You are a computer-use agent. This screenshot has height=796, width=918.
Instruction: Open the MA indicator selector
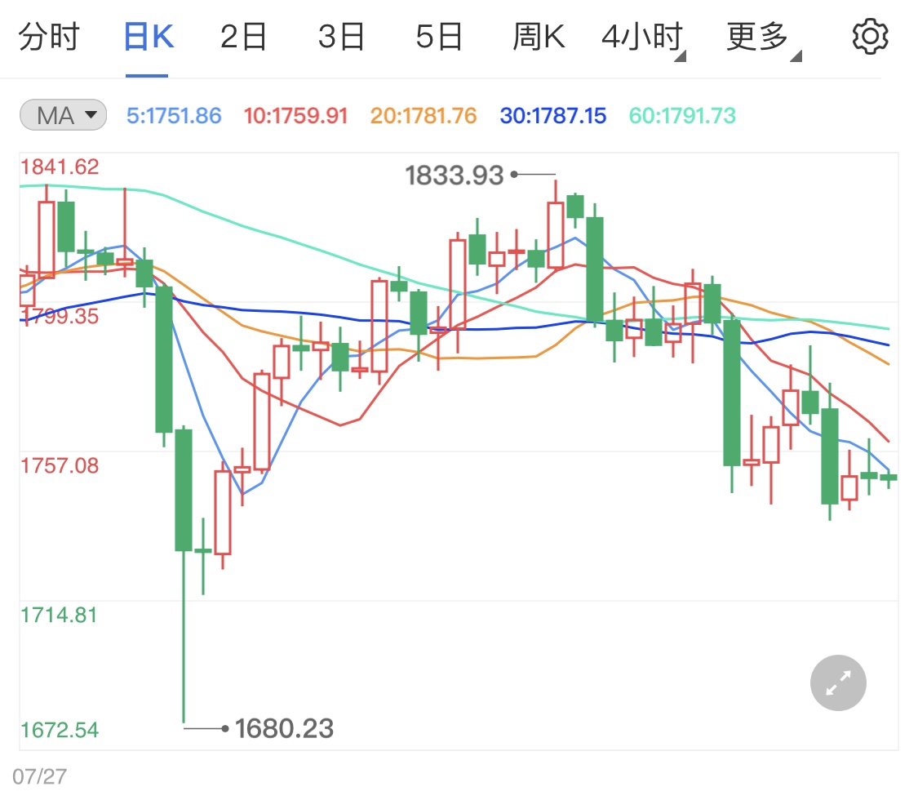click(x=61, y=115)
